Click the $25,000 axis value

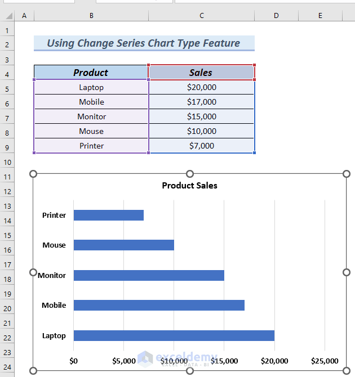(325, 361)
